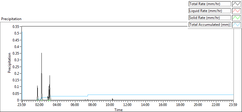242x112 pixels.
Task: Click the Liquid Rate red line-style icon
Action: [236, 11]
